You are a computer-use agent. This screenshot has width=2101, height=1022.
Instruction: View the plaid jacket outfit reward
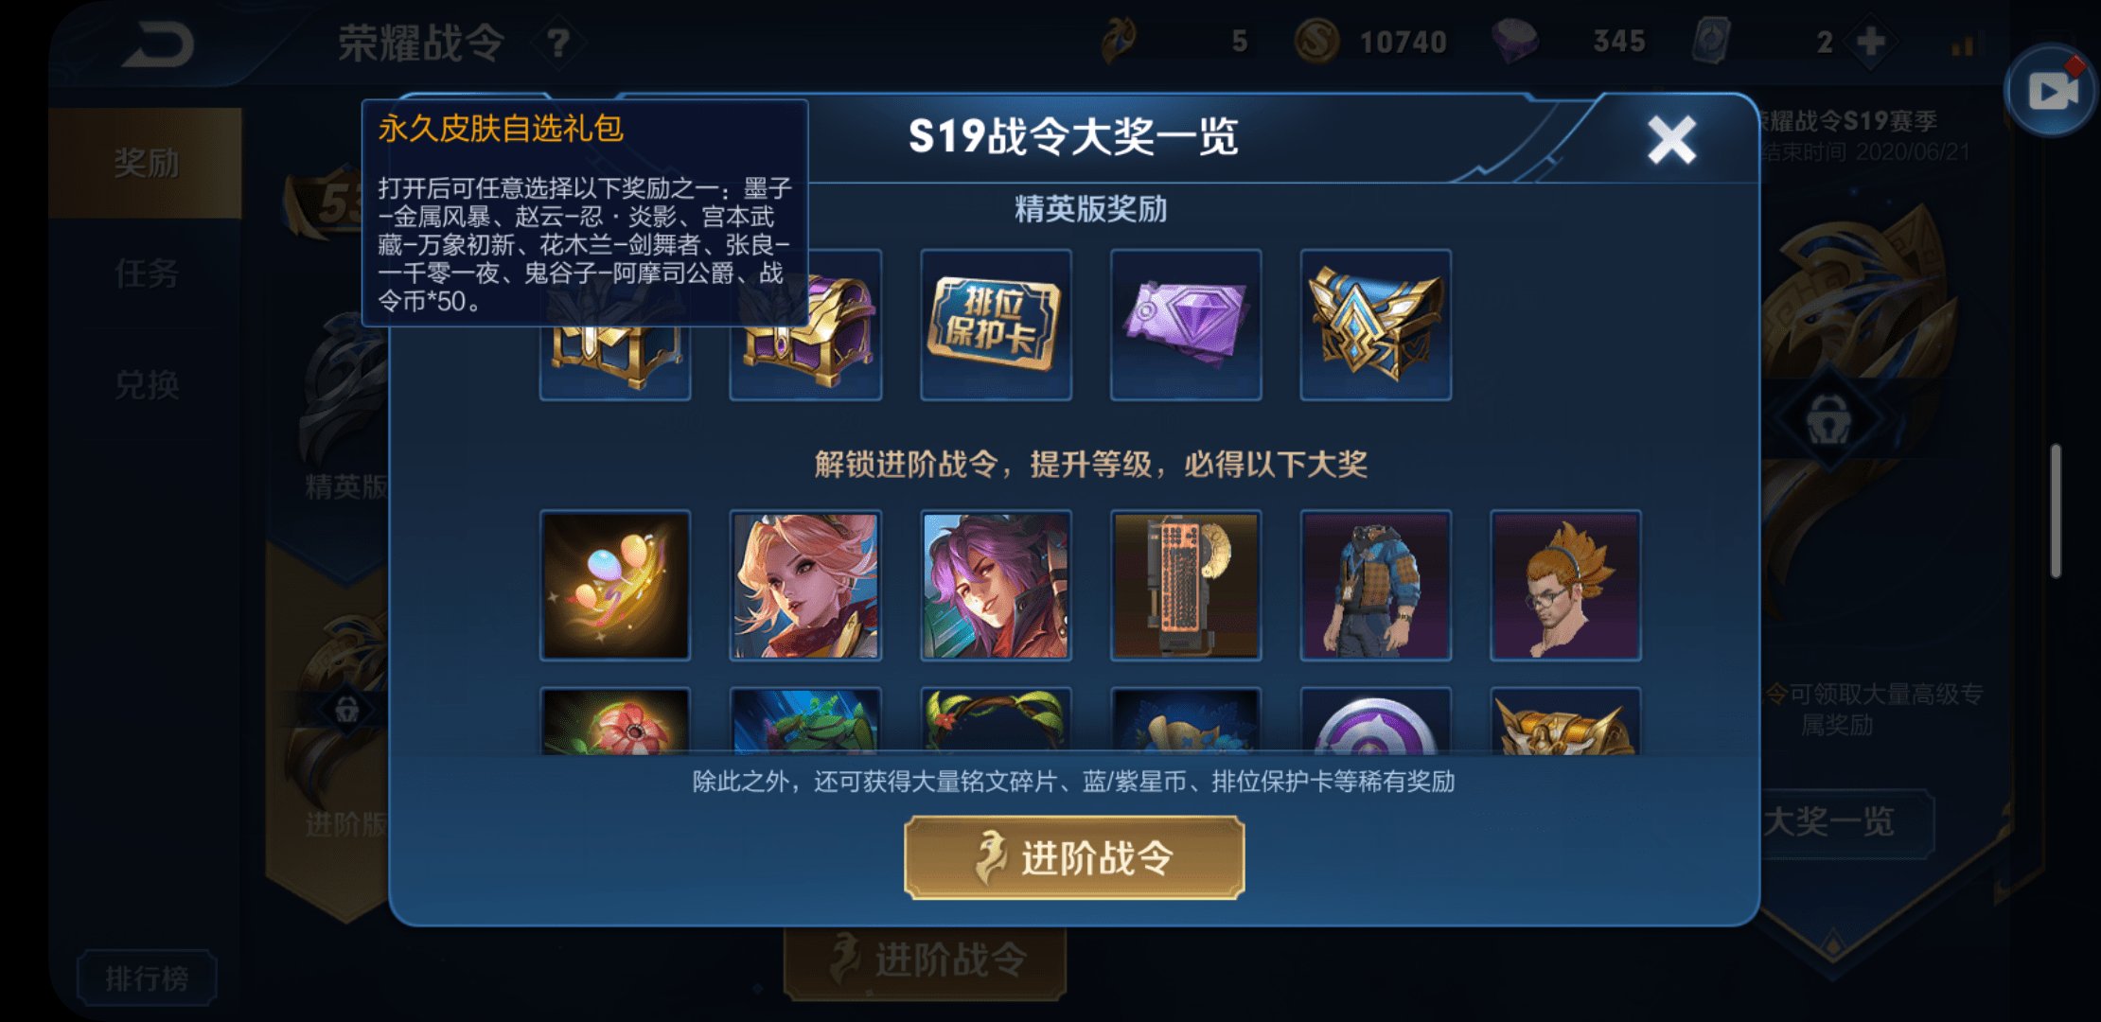pos(1376,585)
